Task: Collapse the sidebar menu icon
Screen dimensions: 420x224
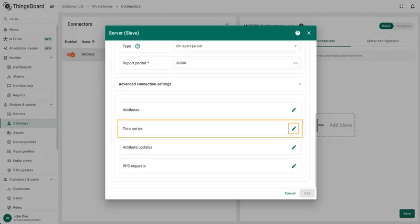Action: (x=52, y=6)
